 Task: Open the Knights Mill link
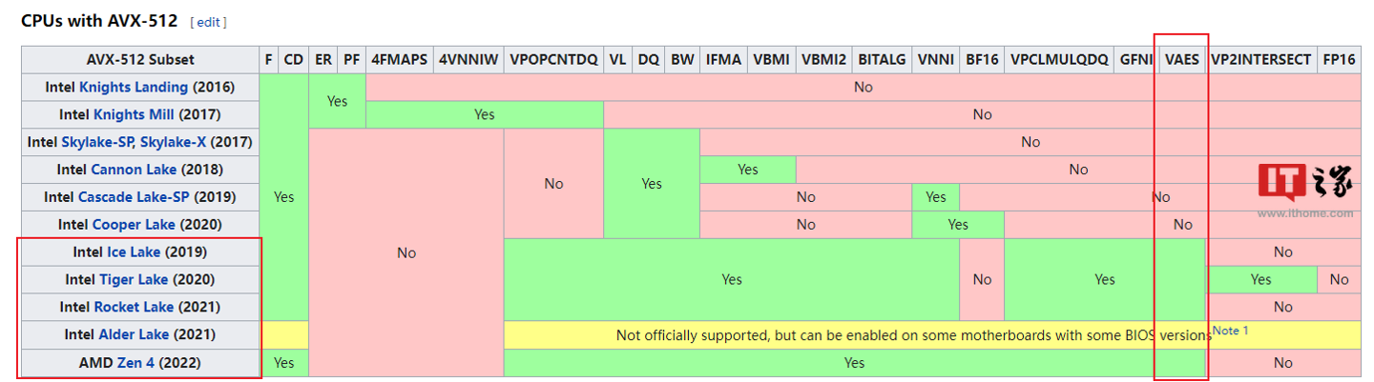point(135,114)
